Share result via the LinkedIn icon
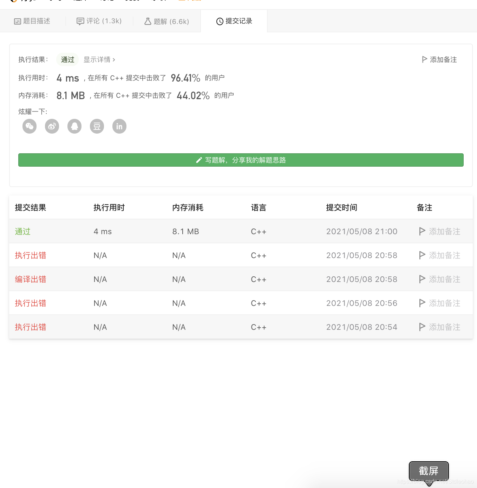The height and width of the screenshot is (488, 477). pyautogui.click(x=119, y=126)
